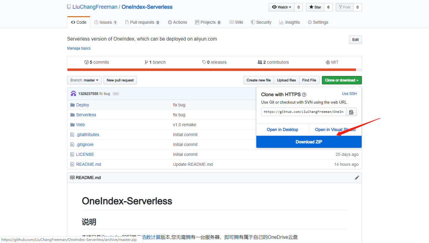Open the Clone or download dropdown
Screen dimensions: 429x243
[x=341, y=80]
